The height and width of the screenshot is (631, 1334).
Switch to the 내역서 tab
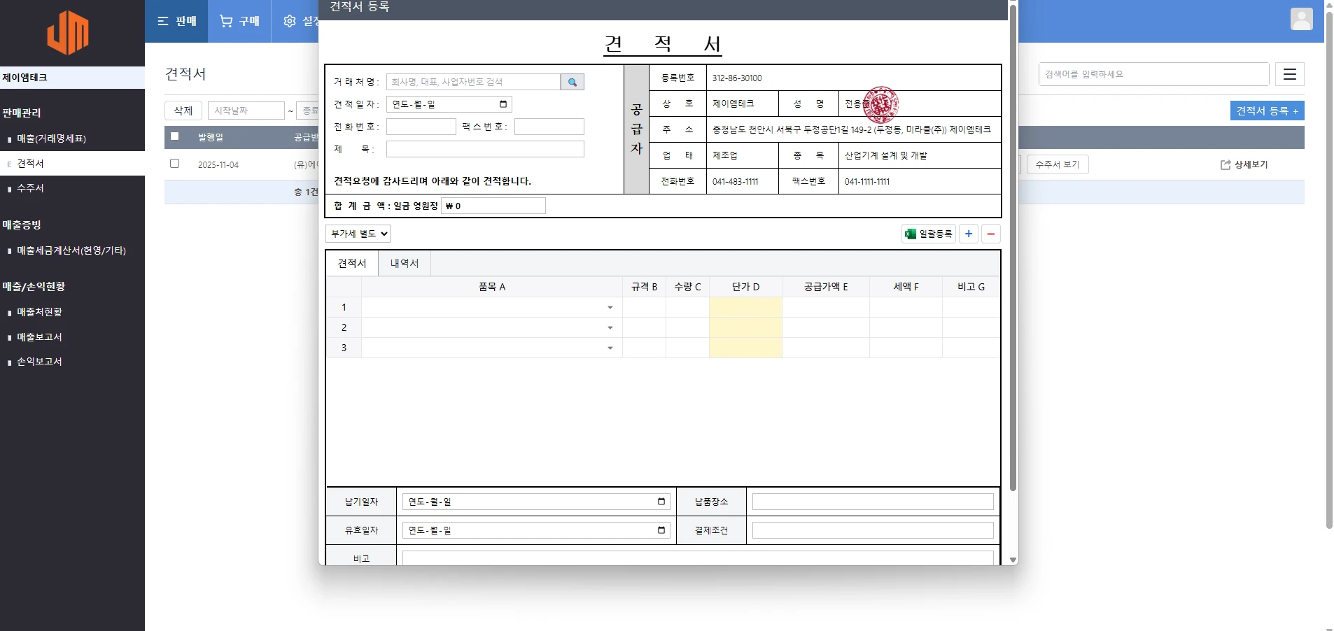(404, 263)
